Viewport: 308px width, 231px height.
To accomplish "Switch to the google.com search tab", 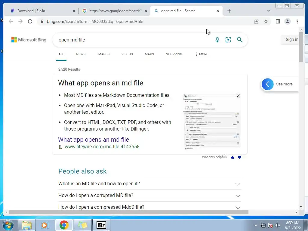I will [115, 11].
